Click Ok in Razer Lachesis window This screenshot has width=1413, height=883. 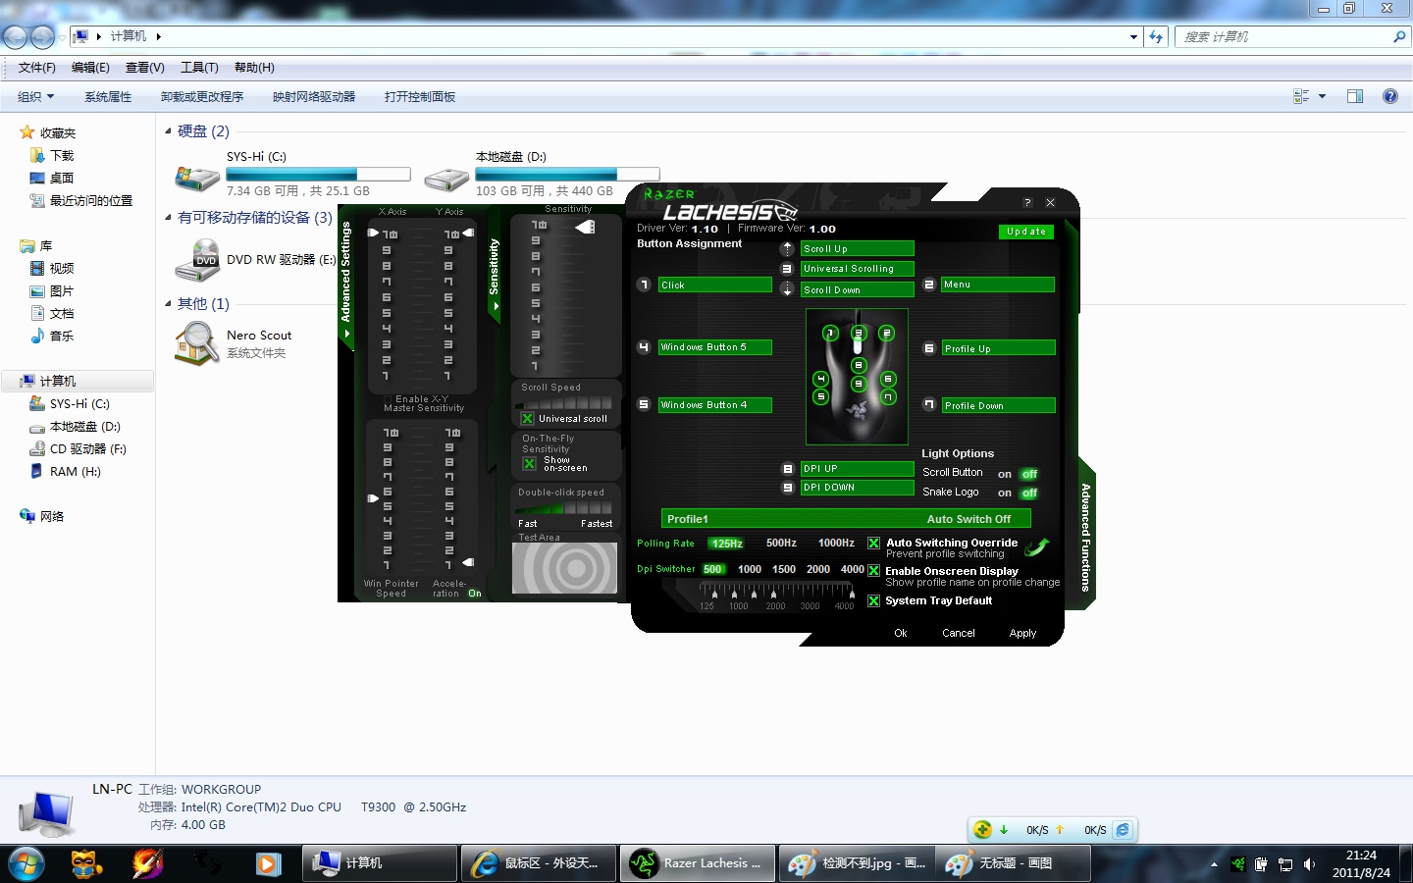pyautogui.click(x=901, y=634)
